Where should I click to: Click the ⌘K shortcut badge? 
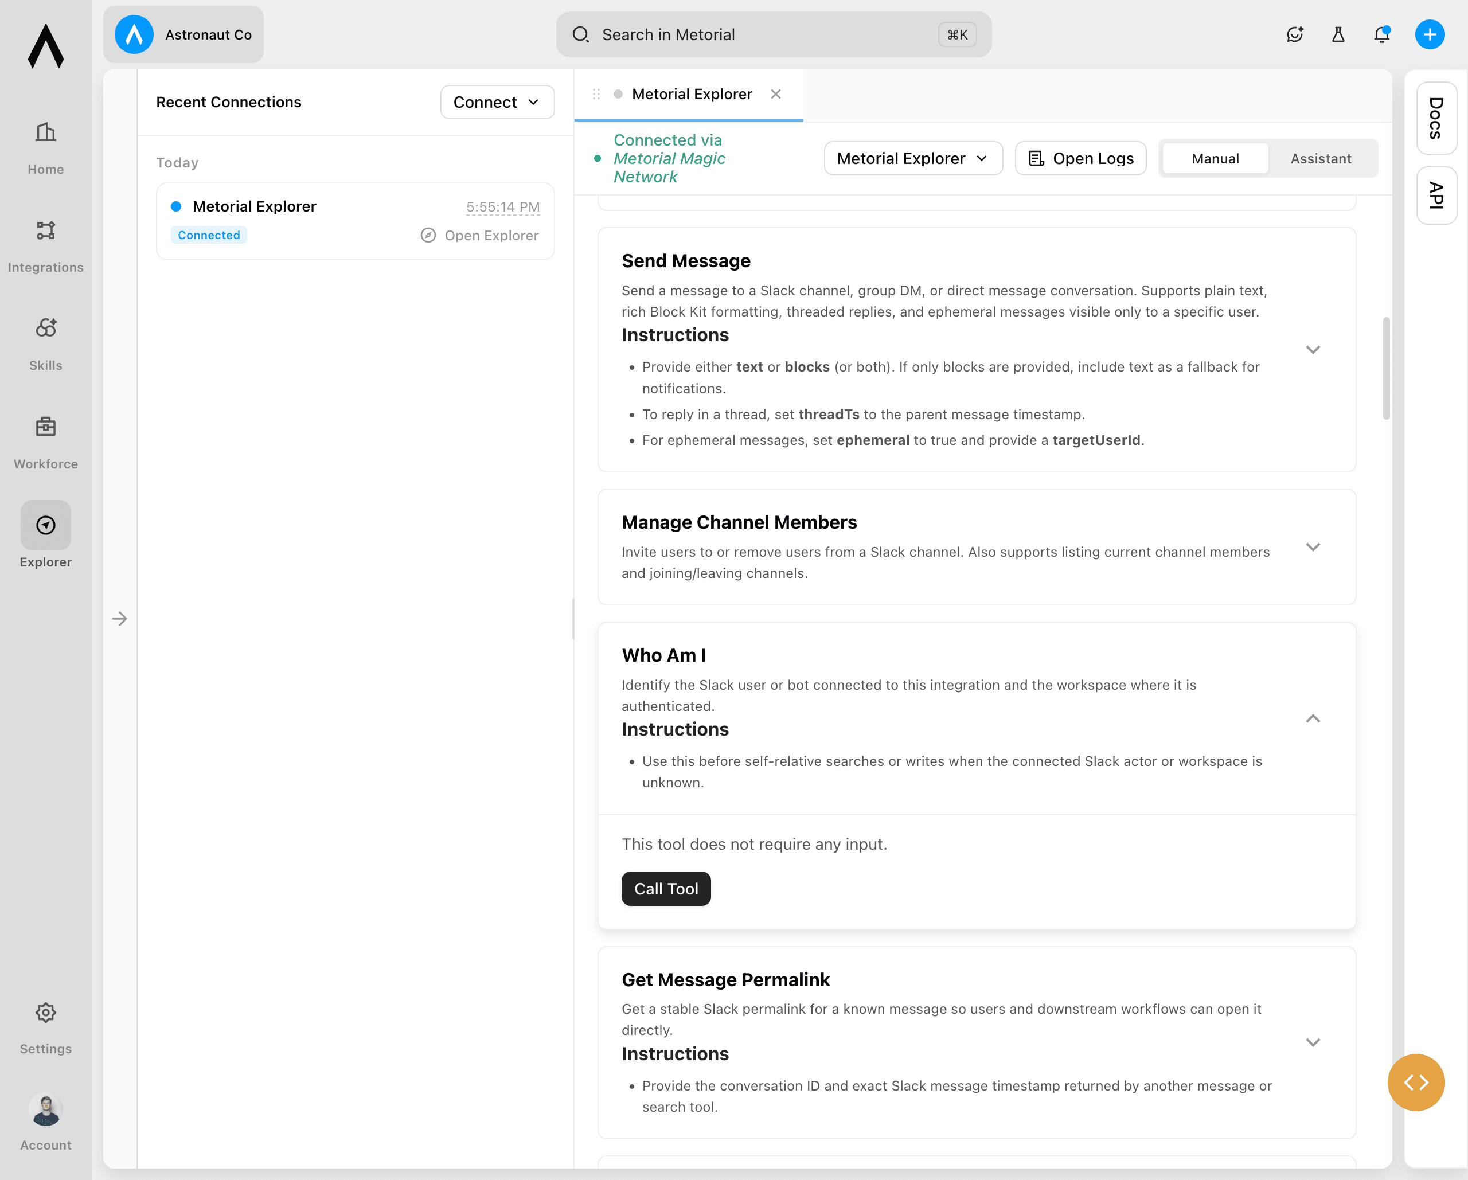[956, 35]
